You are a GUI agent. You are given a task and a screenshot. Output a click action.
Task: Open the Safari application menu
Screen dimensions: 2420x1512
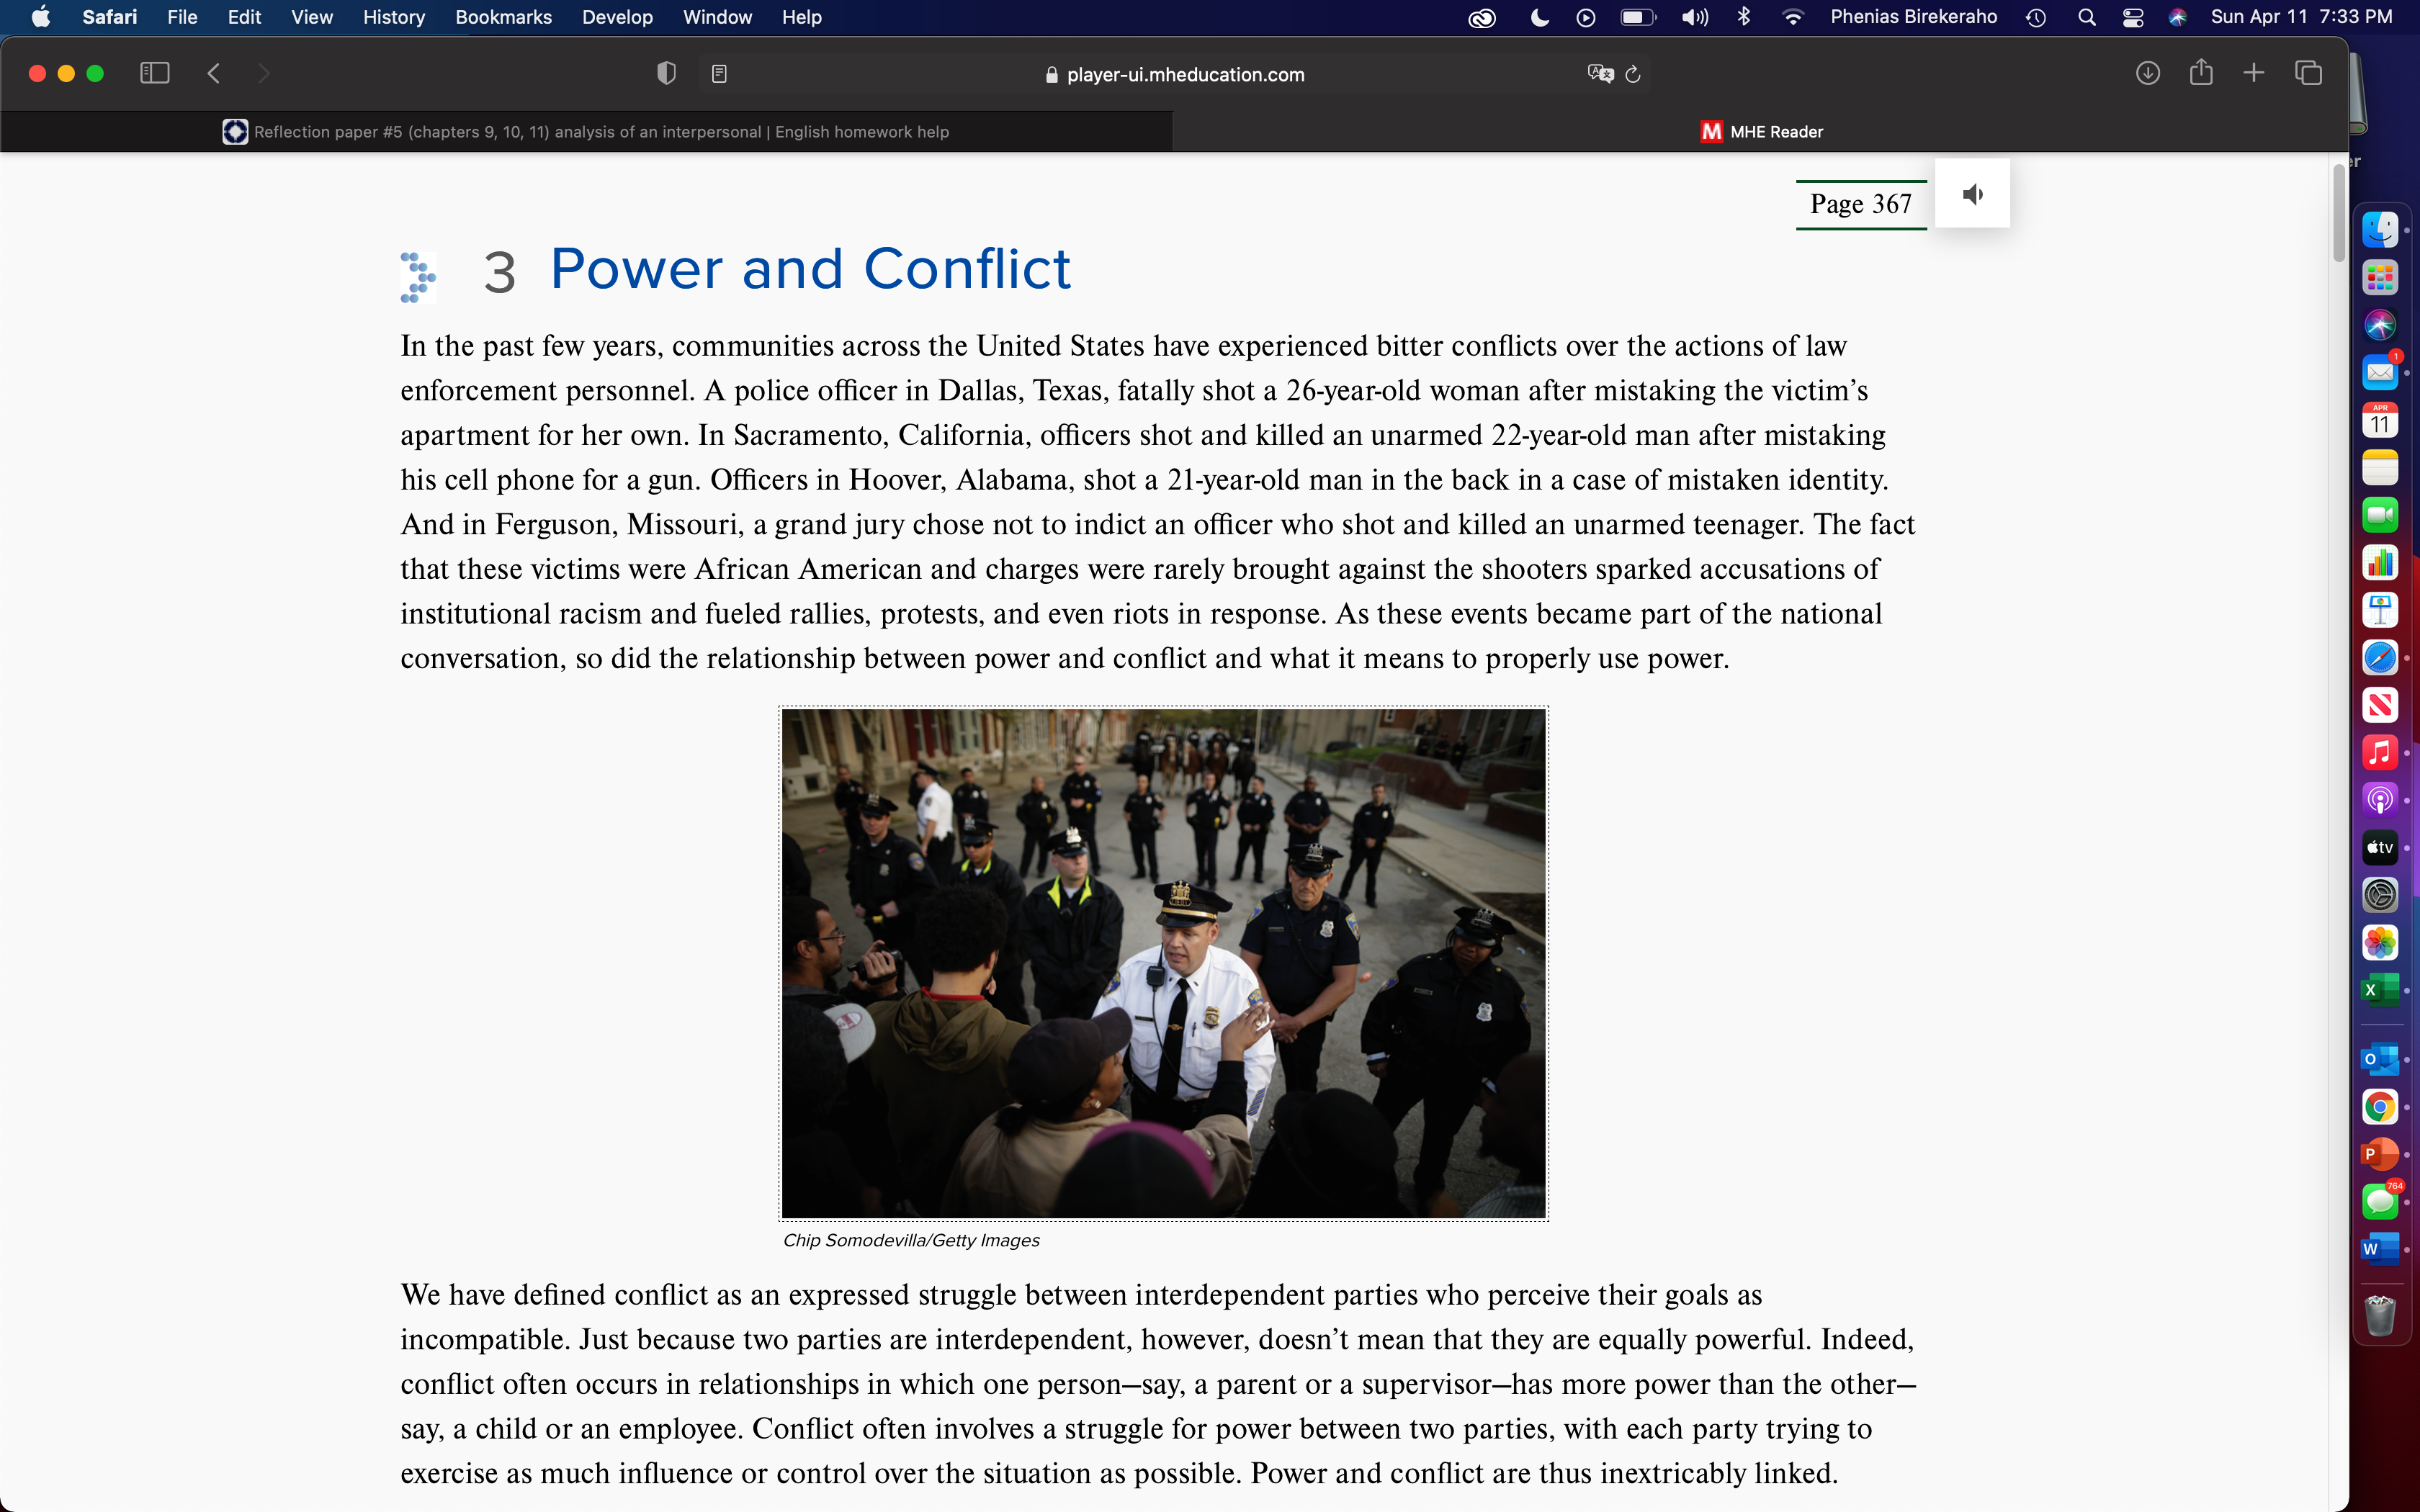[x=110, y=17]
